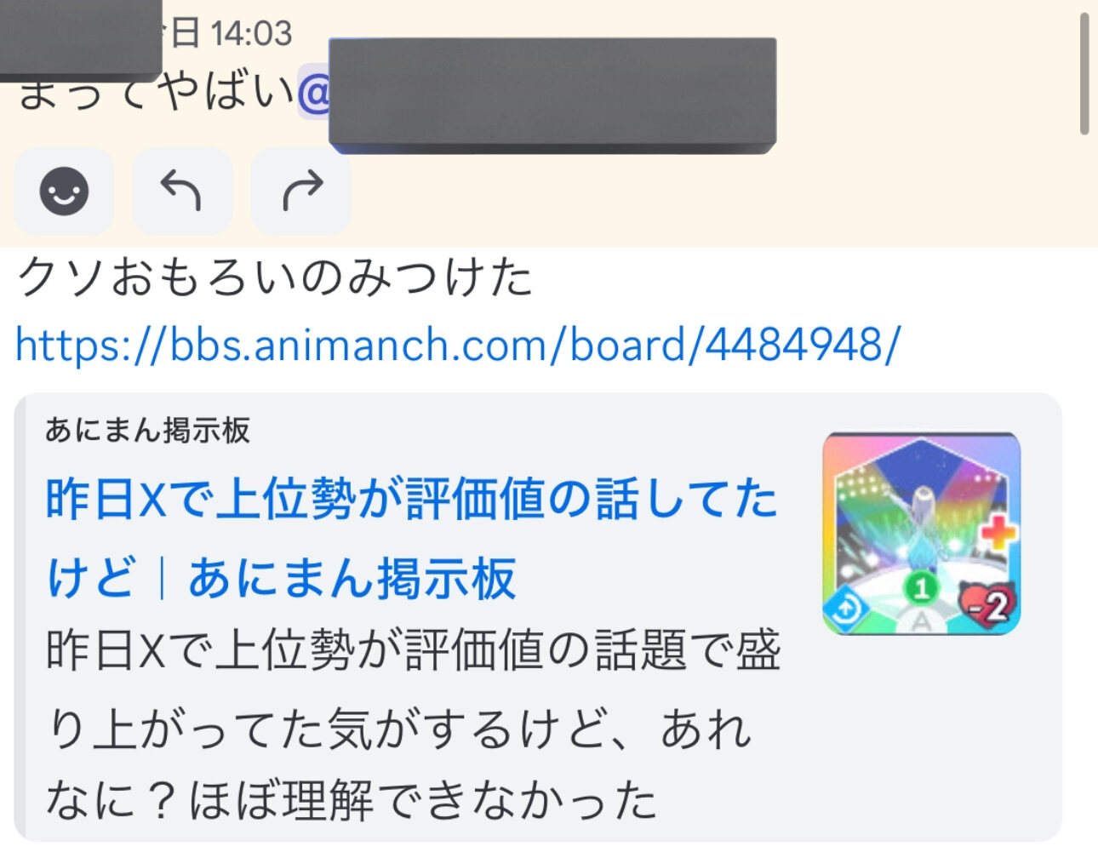Image resolution: width=1098 pixels, height=852 pixels.
Task: Forward the message using right arrow icon
Action: pos(301,191)
